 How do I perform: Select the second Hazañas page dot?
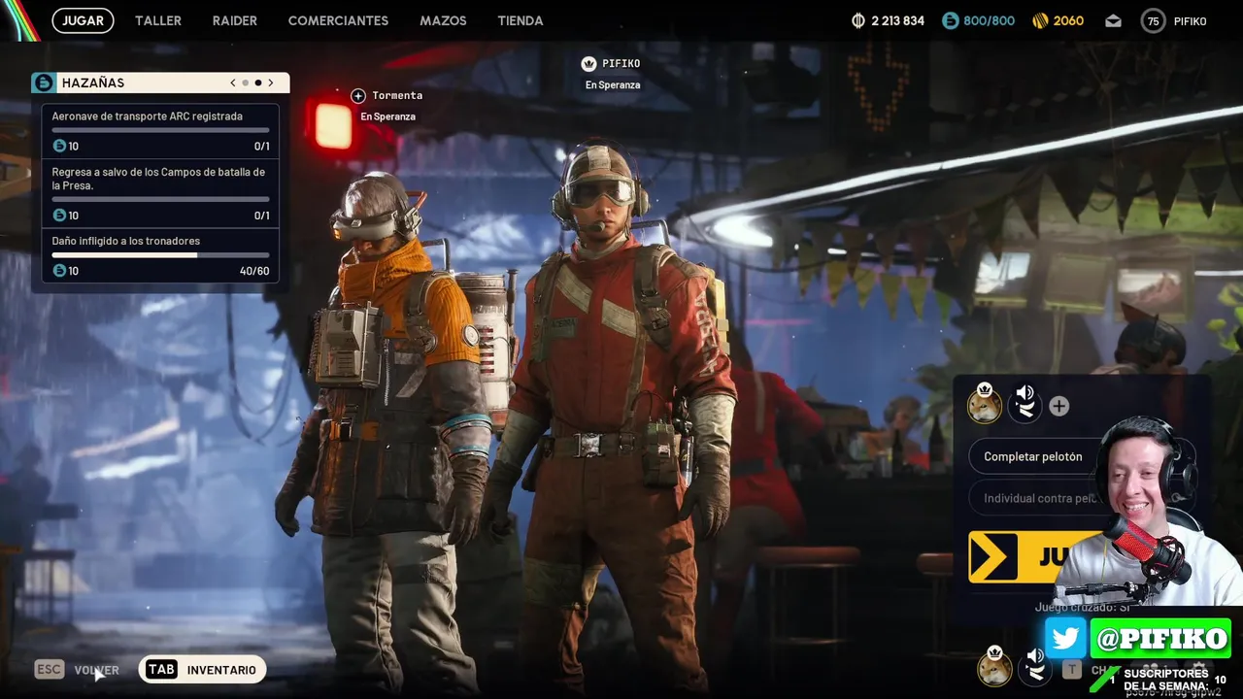point(258,83)
